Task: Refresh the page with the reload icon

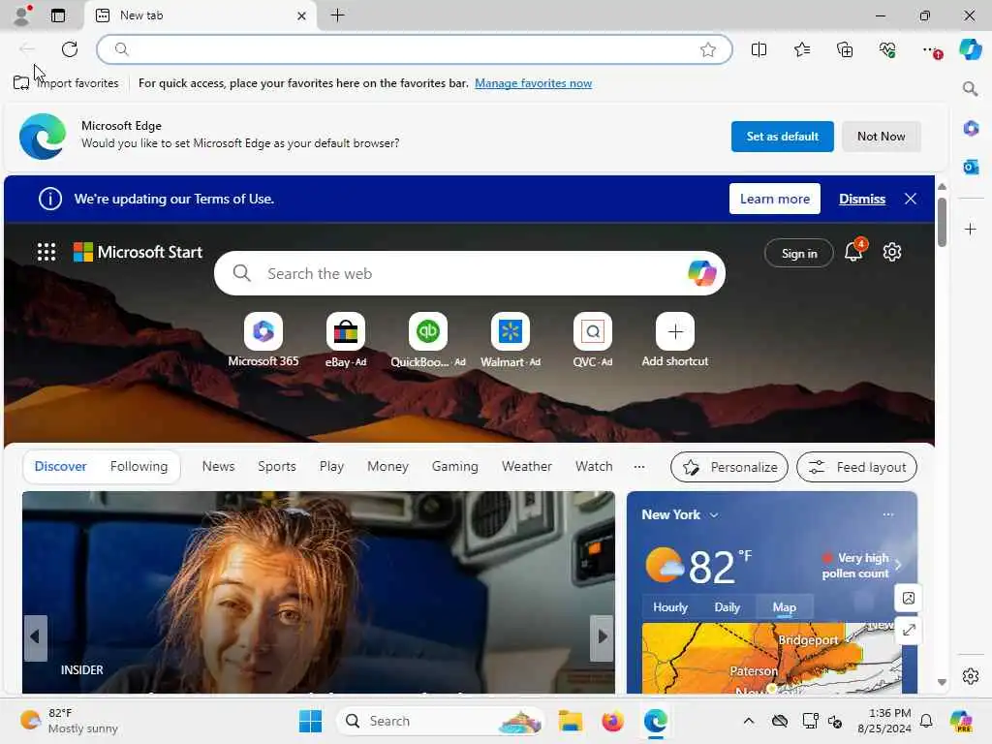Action: pyautogui.click(x=70, y=49)
